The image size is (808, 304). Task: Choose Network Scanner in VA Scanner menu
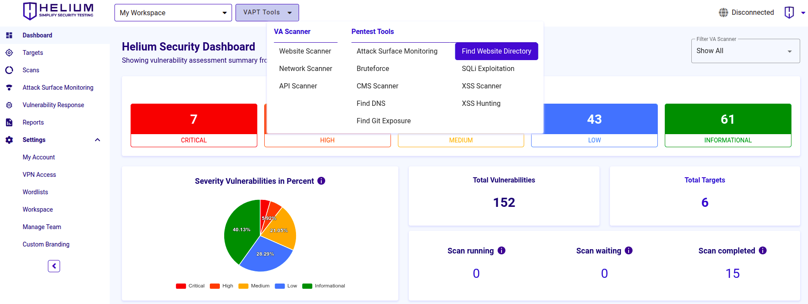click(x=306, y=69)
